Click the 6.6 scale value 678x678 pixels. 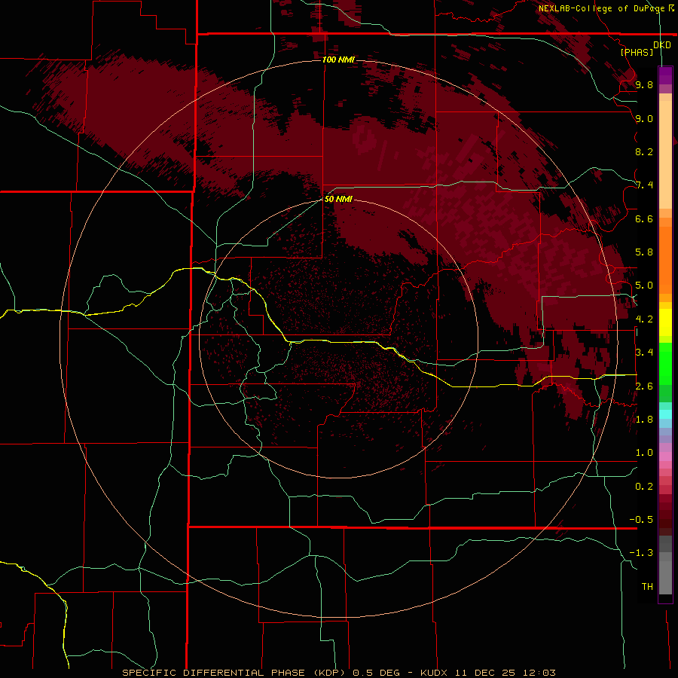pos(644,218)
